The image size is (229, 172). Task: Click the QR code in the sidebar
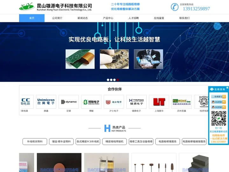click(219, 118)
